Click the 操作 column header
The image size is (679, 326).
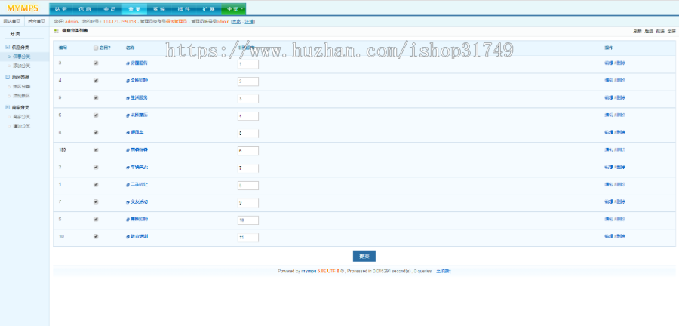[608, 48]
